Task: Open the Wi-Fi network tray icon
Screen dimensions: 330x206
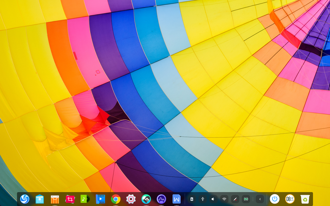Action: 224,199
